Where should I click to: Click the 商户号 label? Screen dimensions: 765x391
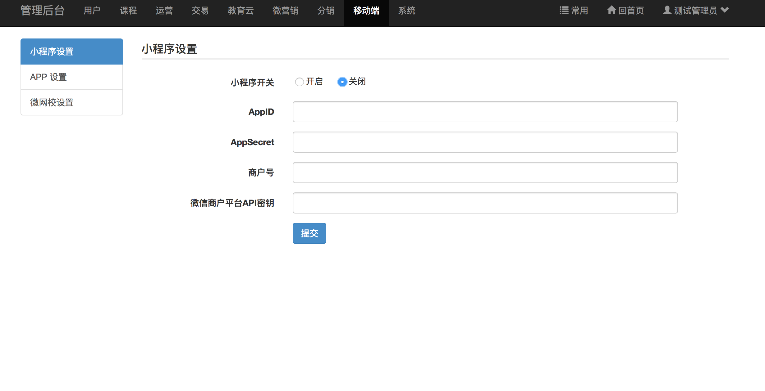tap(261, 173)
